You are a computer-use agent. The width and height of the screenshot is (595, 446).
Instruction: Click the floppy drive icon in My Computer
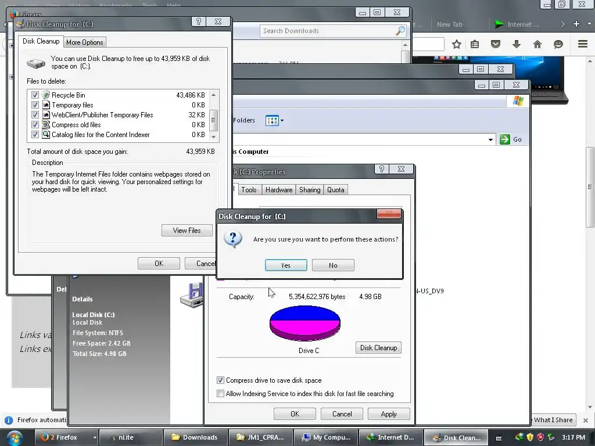click(192, 295)
